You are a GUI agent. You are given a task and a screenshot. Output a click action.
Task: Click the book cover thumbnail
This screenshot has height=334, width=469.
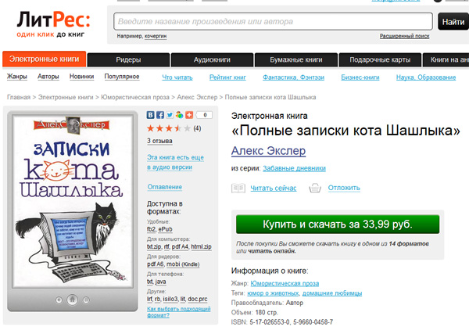pos(73,200)
